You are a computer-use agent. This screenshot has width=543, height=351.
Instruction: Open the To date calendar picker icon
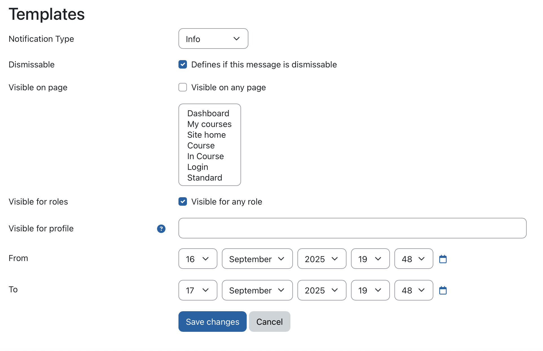pos(443,290)
